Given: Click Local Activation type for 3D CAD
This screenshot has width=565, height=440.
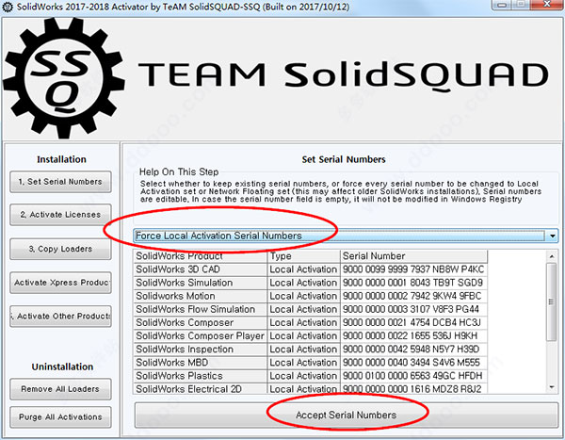Looking at the screenshot, I should click(x=304, y=269).
